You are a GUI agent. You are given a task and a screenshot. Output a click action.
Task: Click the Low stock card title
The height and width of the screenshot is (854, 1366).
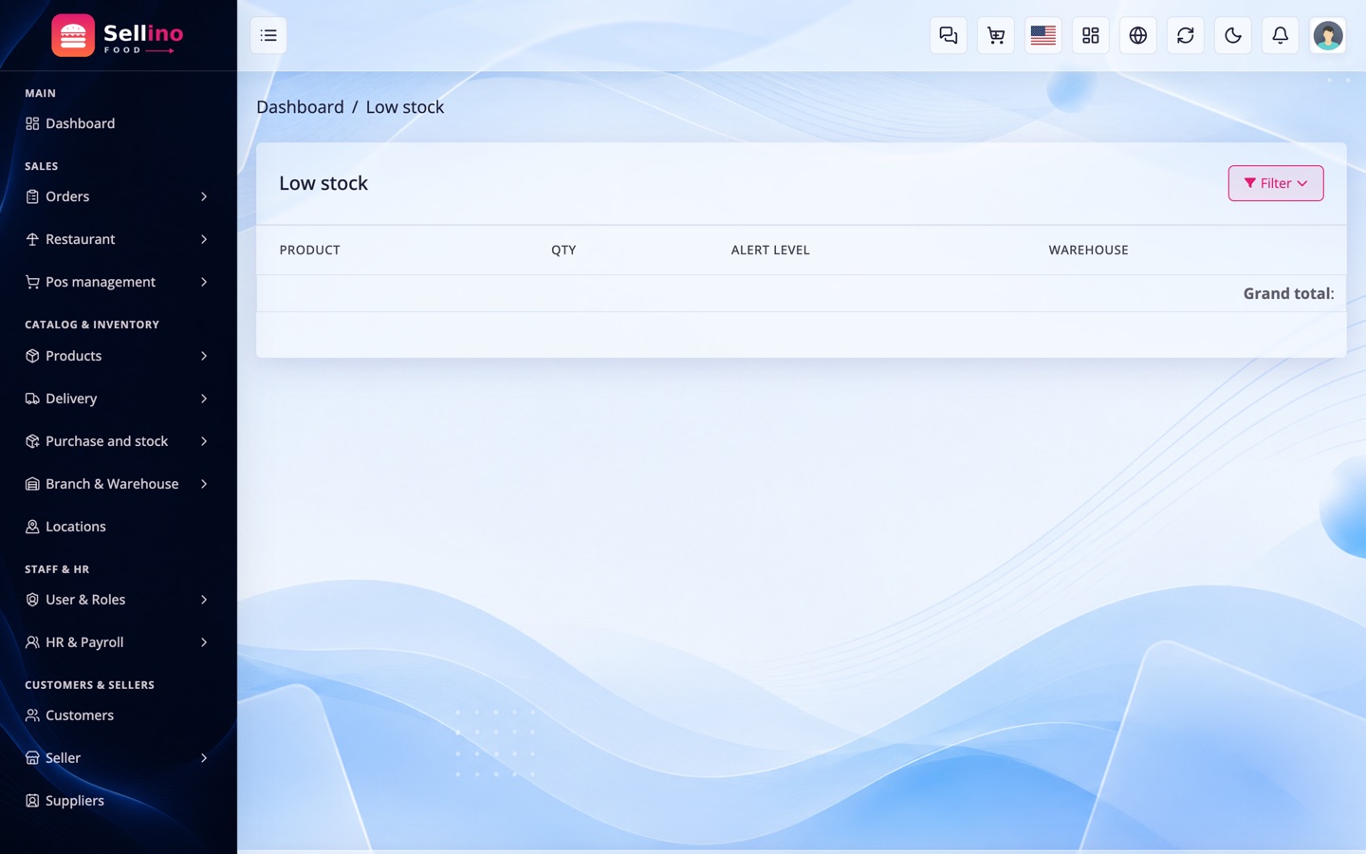(323, 183)
